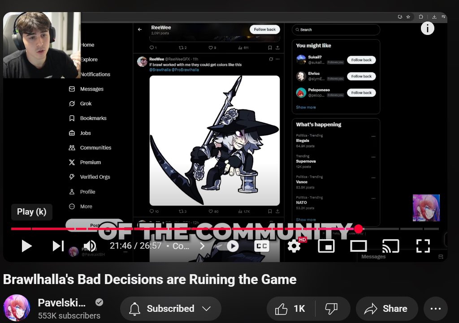
Task: Open Premium in the X sidebar
Action: pos(85,162)
